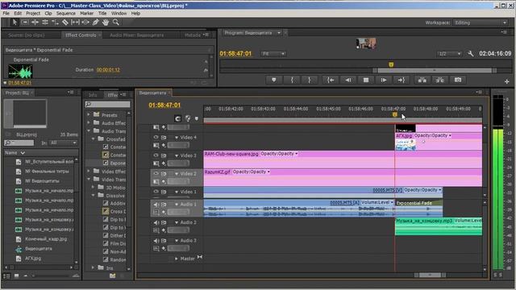Select the Rate Stretch tool

click(x=55, y=23)
